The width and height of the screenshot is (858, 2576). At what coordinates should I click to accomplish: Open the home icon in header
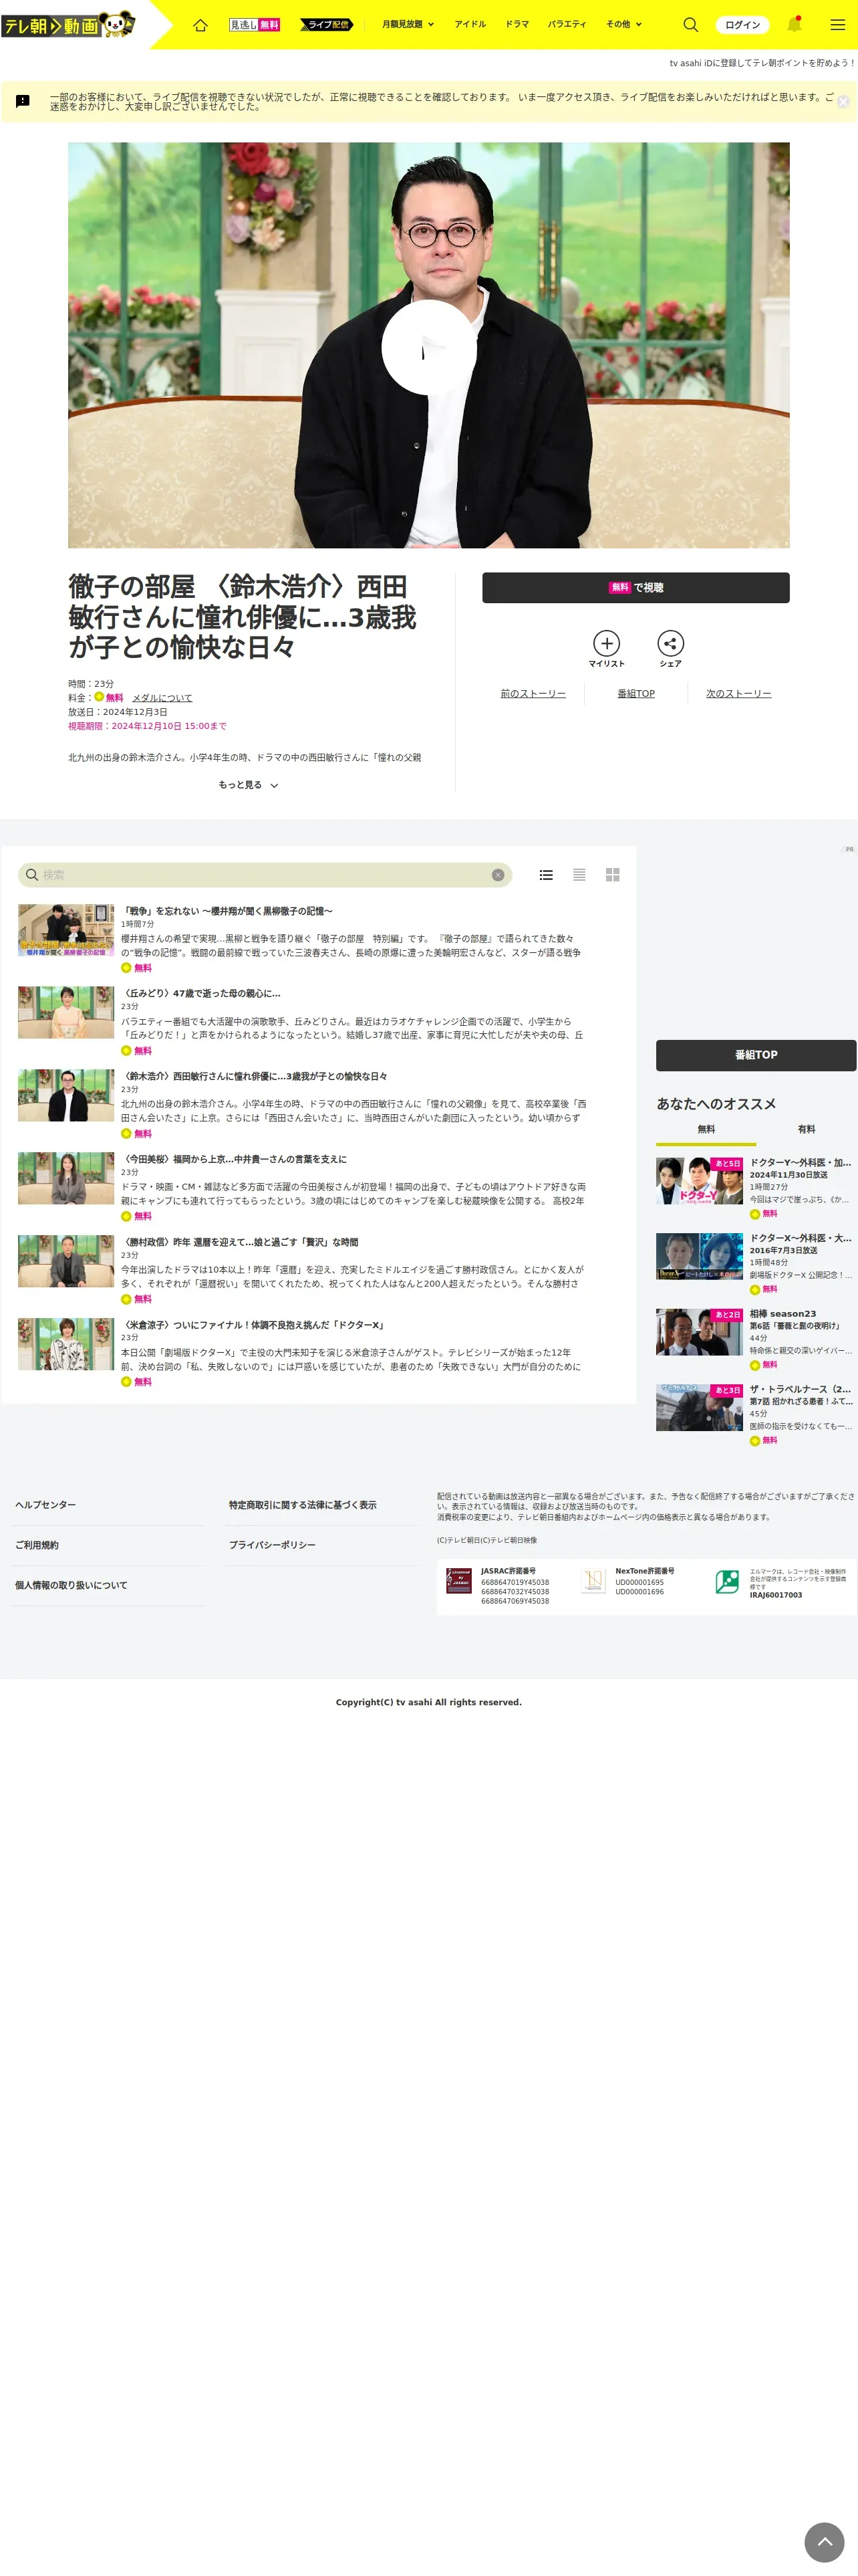(x=200, y=25)
